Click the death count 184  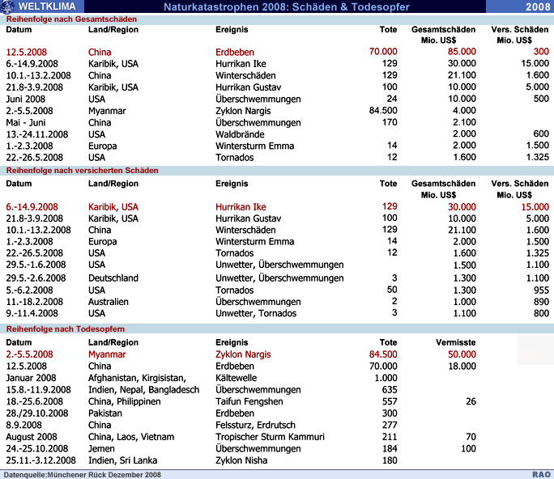point(390,448)
